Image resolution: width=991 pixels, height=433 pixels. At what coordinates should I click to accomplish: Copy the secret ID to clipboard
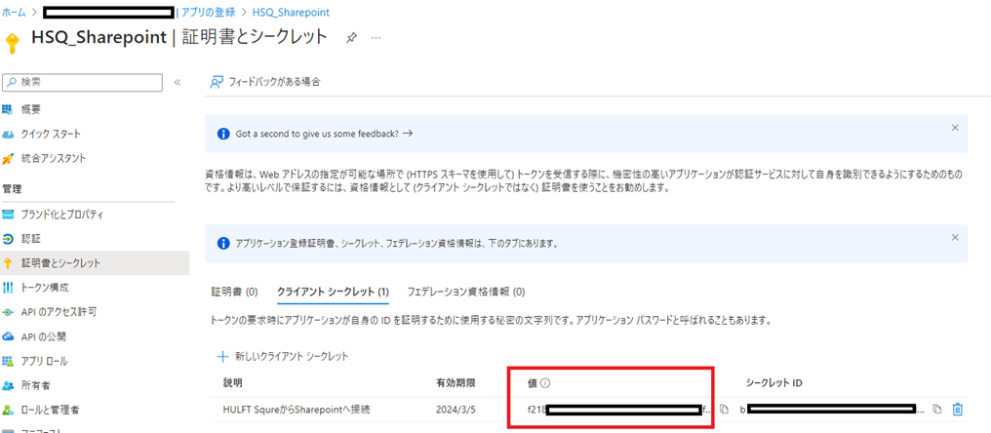point(938,410)
